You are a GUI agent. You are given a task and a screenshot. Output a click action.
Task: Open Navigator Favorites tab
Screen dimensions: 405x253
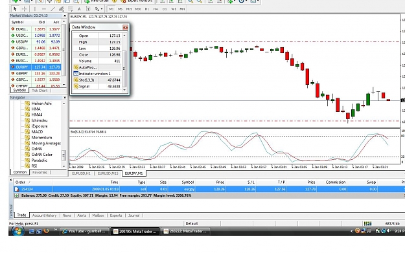pos(40,172)
